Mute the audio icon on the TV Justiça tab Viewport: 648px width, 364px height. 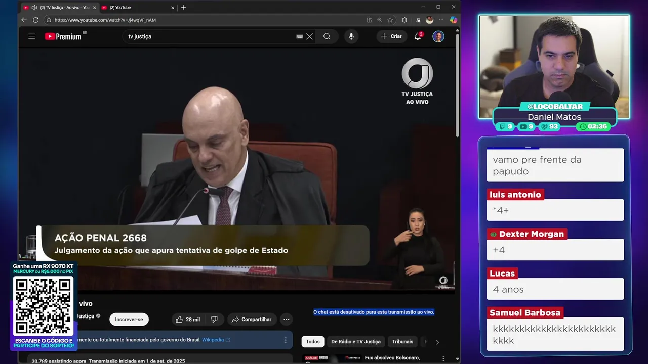pos(34,8)
